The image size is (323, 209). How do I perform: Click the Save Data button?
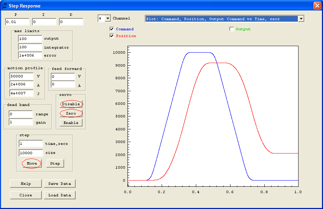click(x=60, y=184)
